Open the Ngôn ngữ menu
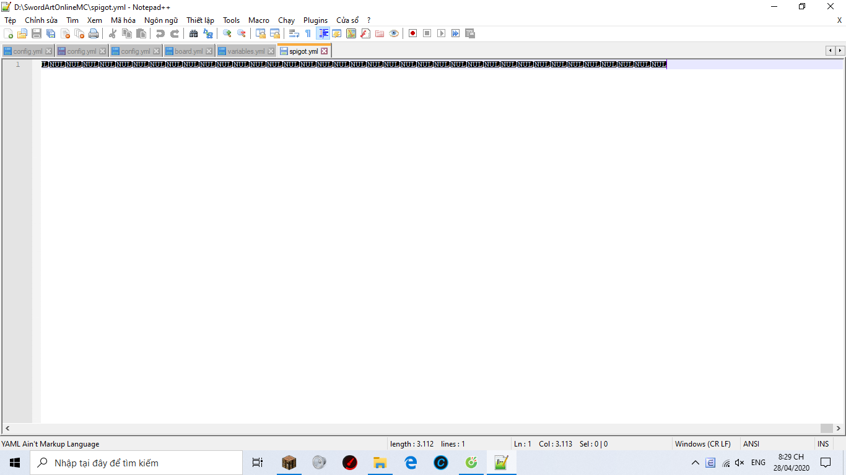846x475 pixels. 161,20
